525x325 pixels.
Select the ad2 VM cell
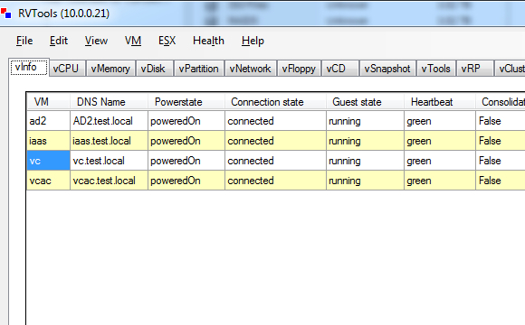tap(48, 121)
